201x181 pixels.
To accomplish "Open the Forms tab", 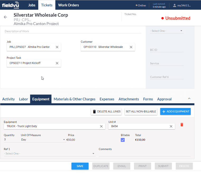I will [148, 99].
